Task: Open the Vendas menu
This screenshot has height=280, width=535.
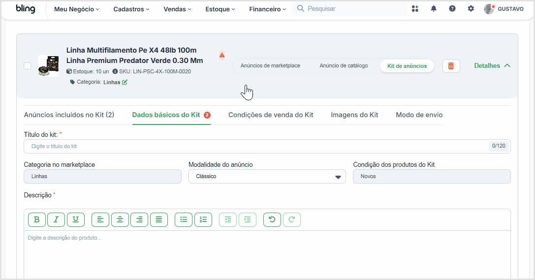Action: 177,9
